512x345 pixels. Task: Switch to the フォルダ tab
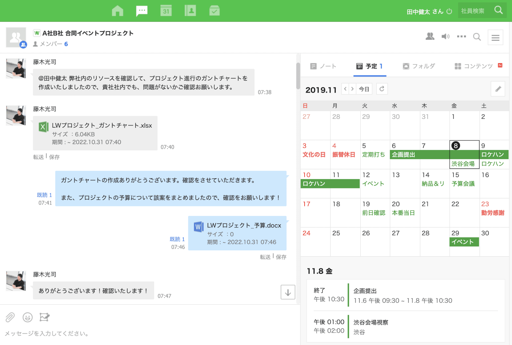[419, 66]
